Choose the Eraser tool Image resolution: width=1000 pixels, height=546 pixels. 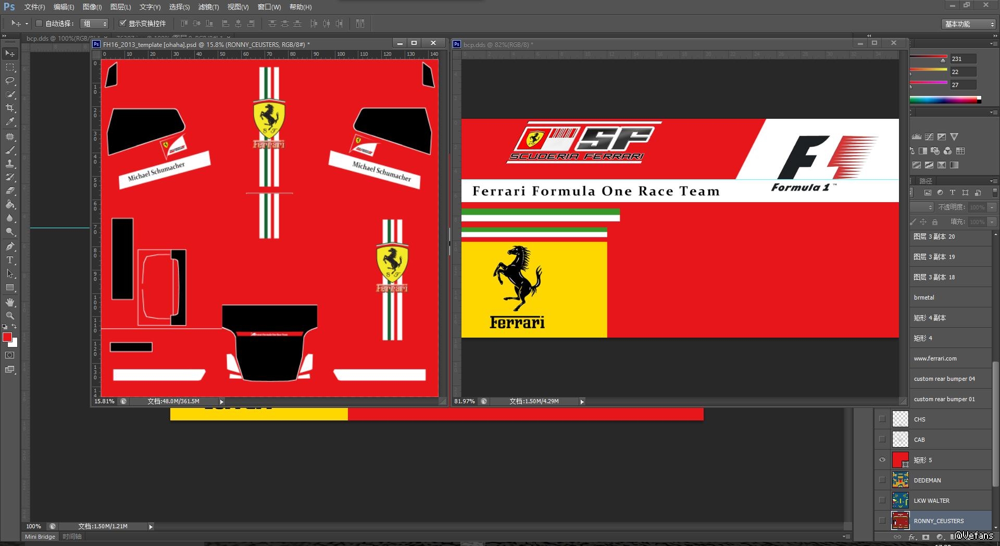pos(10,191)
